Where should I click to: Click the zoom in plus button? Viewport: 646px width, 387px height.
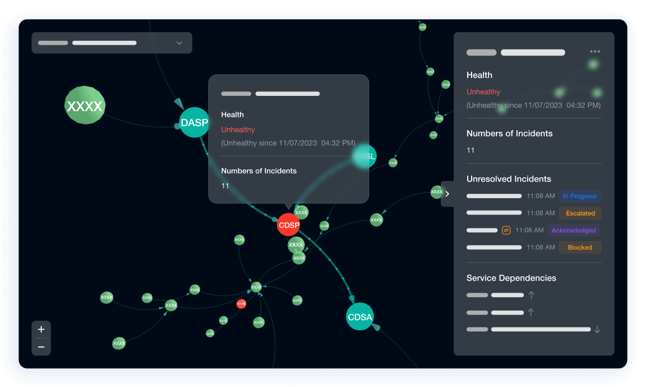point(41,329)
